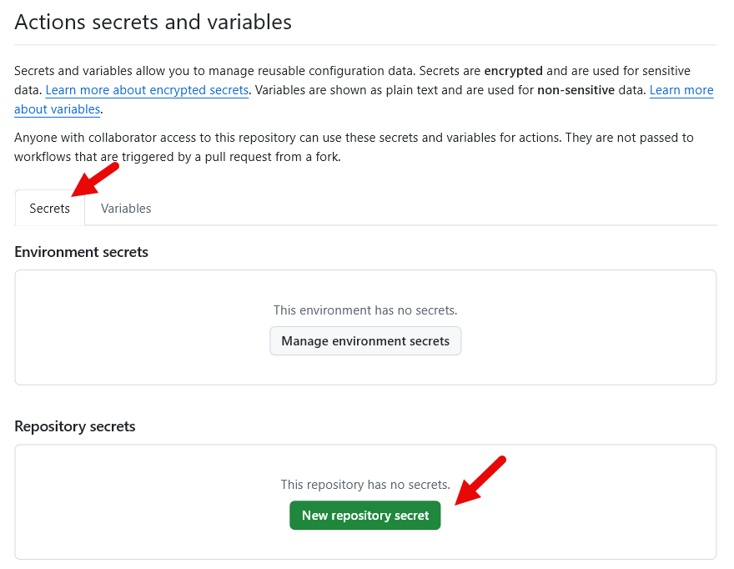Click the 'Environment secrets' section heading
The width and height of the screenshot is (734, 569).
pyautogui.click(x=81, y=252)
